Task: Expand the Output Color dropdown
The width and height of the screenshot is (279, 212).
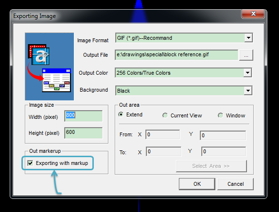Action: (x=247, y=73)
